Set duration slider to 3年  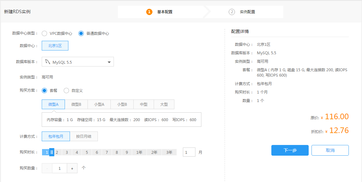click(169, 153)
